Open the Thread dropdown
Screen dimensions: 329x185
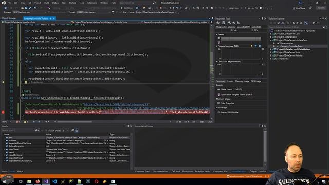tap(93, 12)
